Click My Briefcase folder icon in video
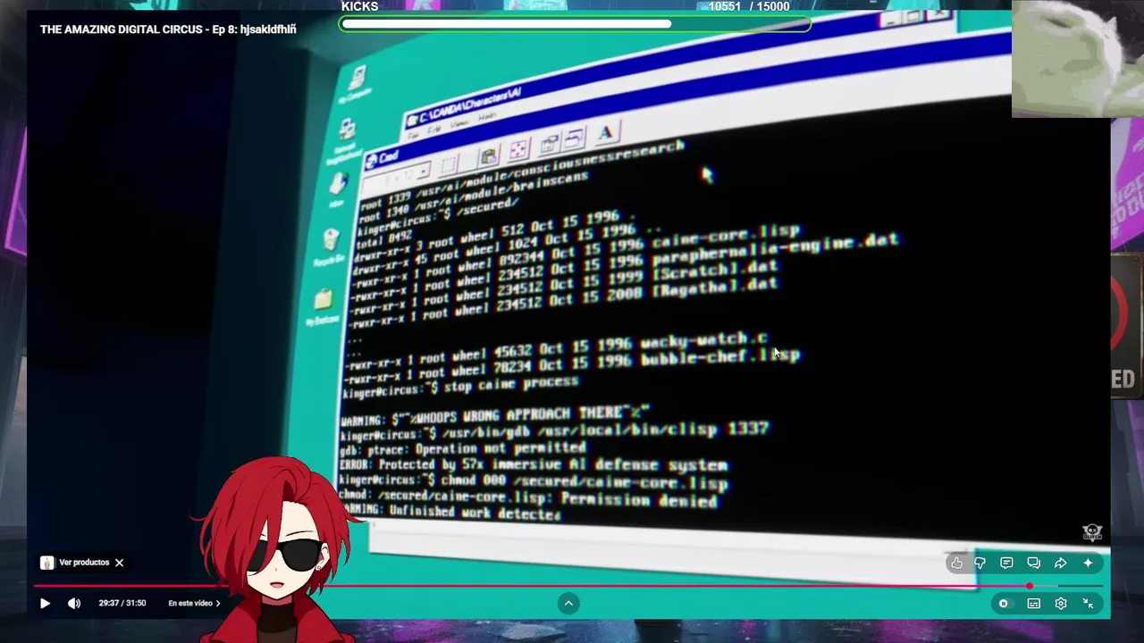Viewport: 1144px width, 643px height. [x=323, y=305]
